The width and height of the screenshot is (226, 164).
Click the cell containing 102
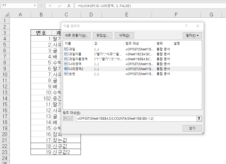point(41,98)
